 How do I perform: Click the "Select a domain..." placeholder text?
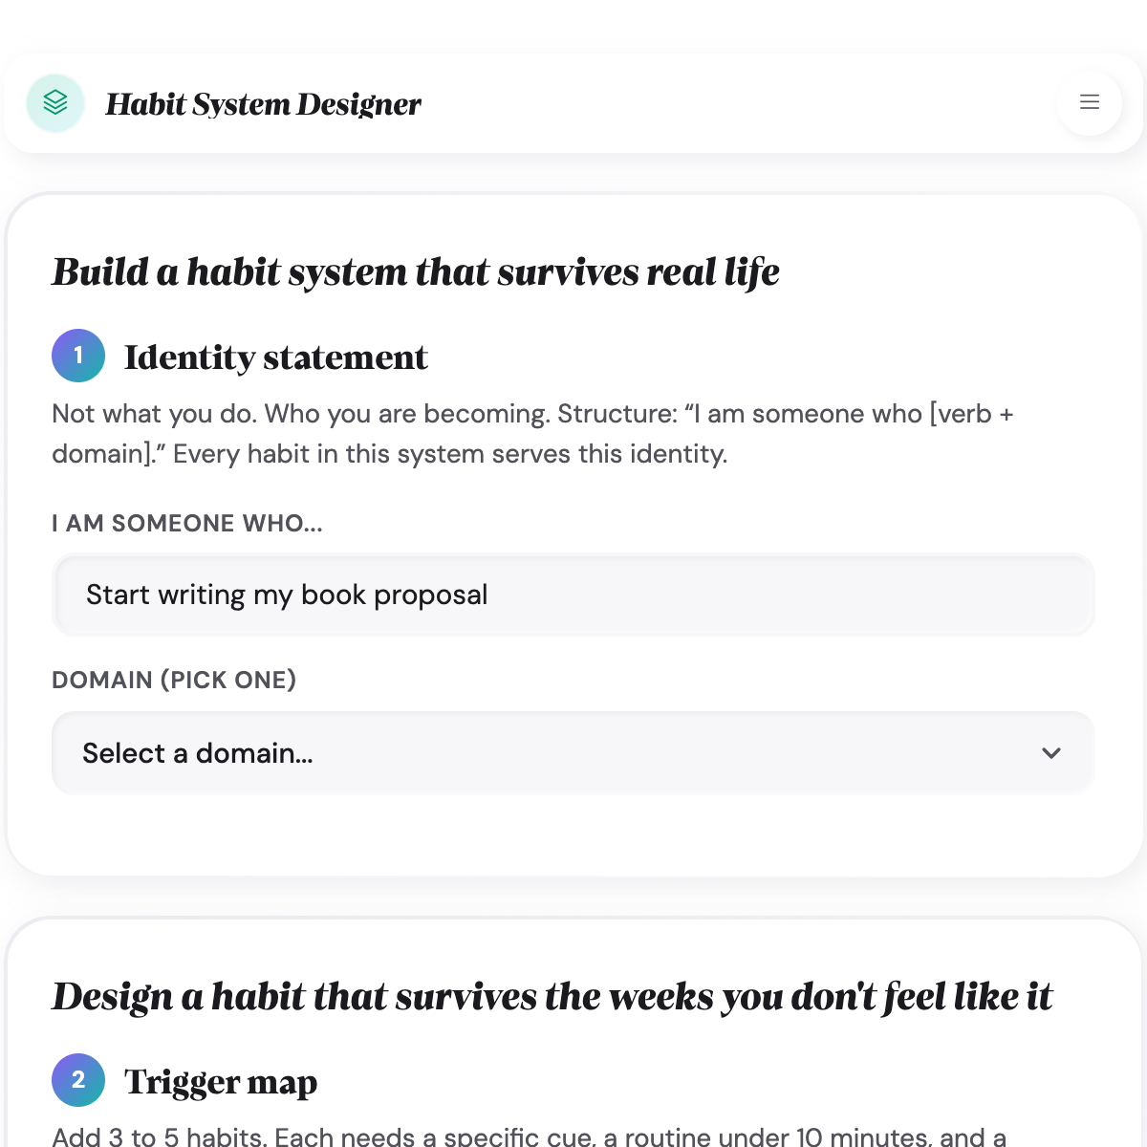point(198,753)
